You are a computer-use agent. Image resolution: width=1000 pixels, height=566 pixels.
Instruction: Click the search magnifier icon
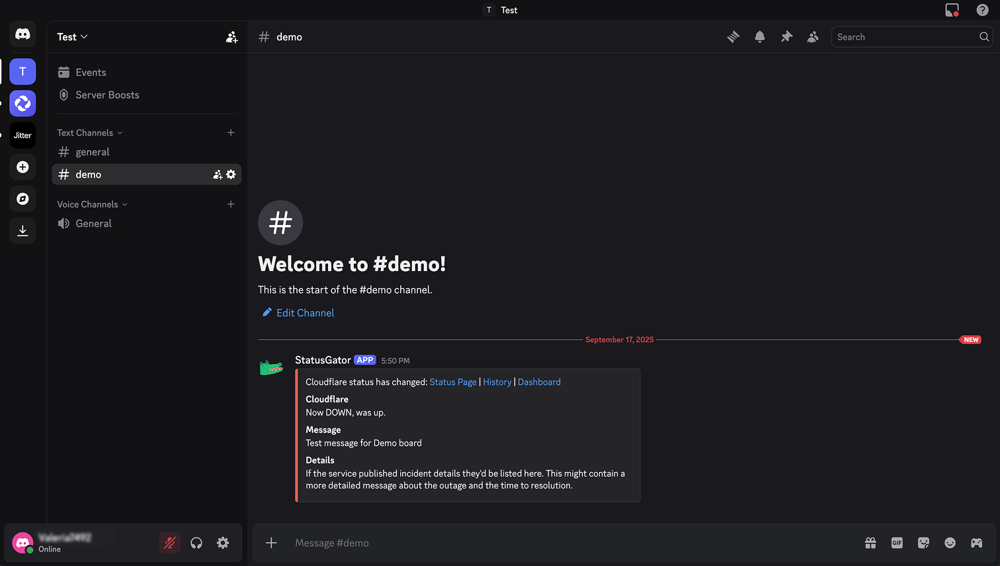tap(984, 37)
